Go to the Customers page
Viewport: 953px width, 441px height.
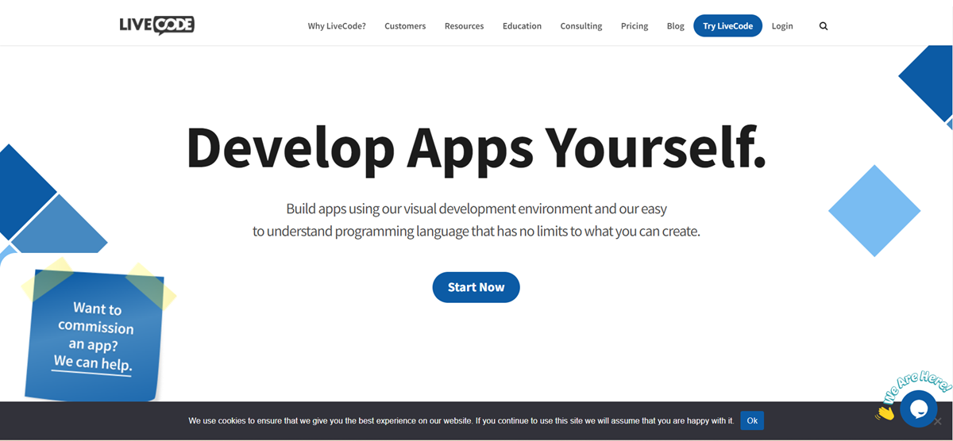click(x=405, y=26)
